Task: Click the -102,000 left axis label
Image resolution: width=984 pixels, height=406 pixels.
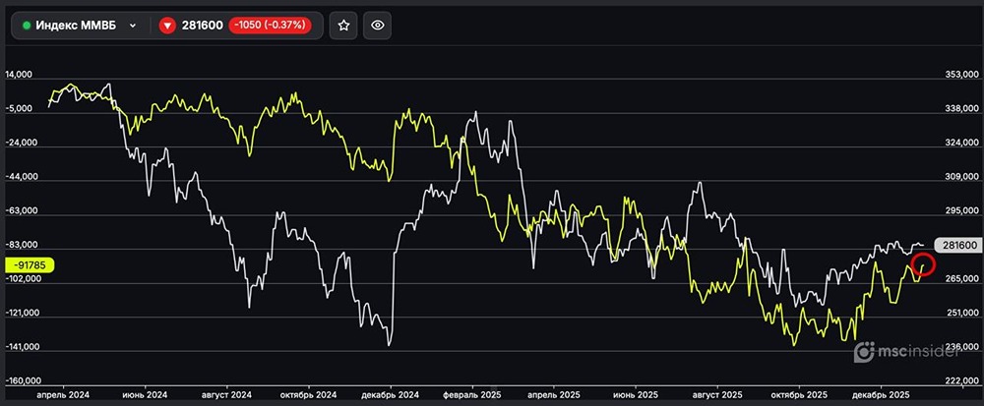Action: (x=24, y=279)
